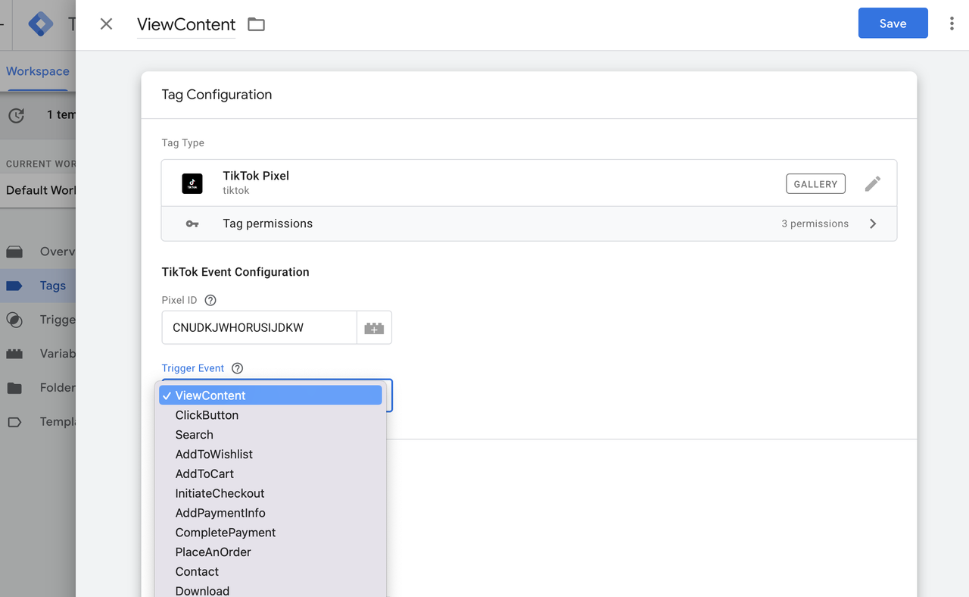Screen dimensions: 969x597
Task: Click the folder icon beside the tag name
Action: click(257, 24)
